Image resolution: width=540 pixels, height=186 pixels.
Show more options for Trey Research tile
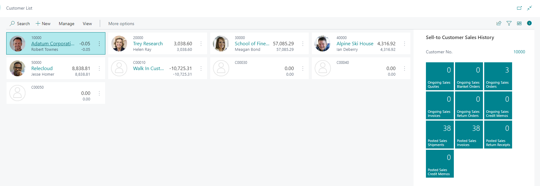pos(201,44)
